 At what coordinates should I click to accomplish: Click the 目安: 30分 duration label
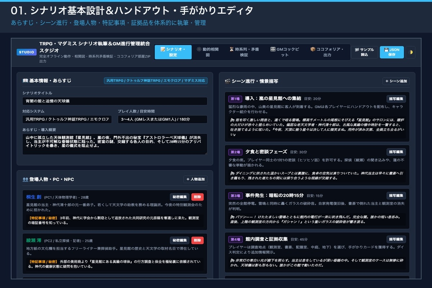pos(298,152)
